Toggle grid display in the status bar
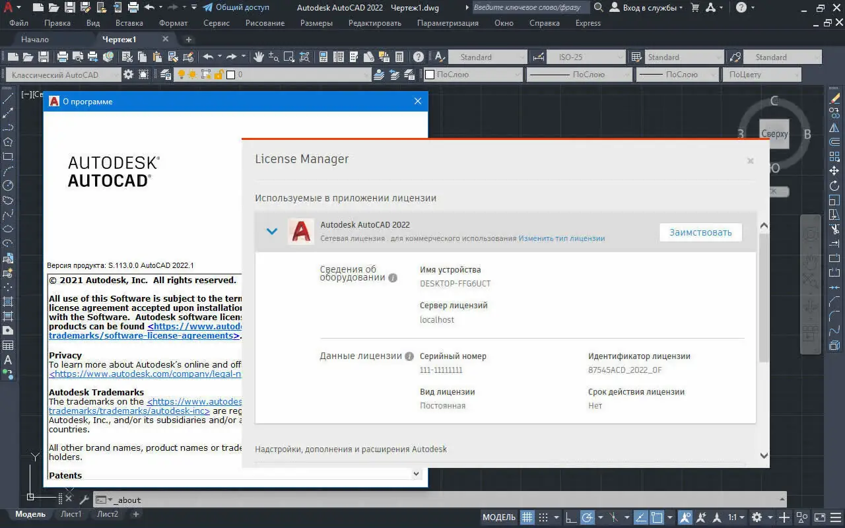This screenshot has height=528, width=845. point(527,518)
